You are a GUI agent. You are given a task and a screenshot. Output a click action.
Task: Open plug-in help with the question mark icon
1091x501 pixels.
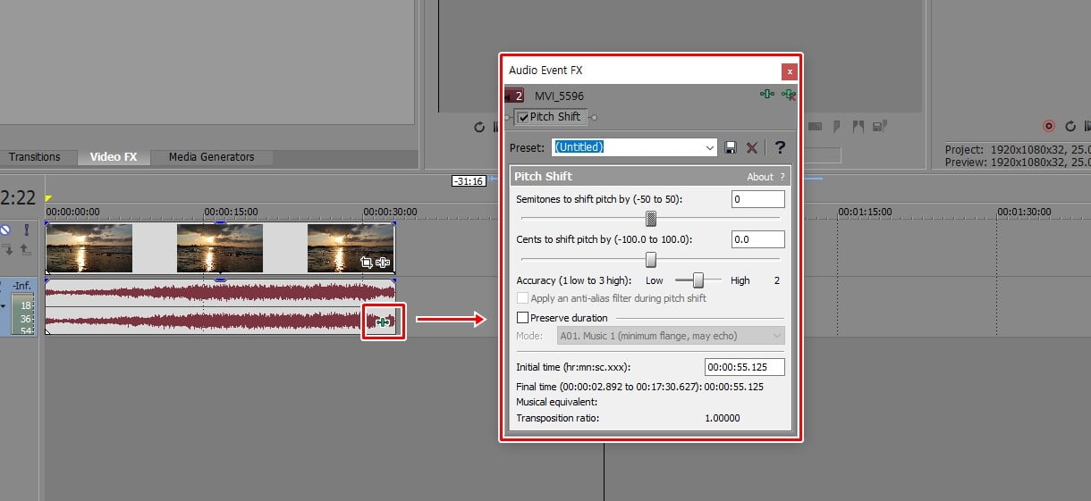[x=780, y=147]
